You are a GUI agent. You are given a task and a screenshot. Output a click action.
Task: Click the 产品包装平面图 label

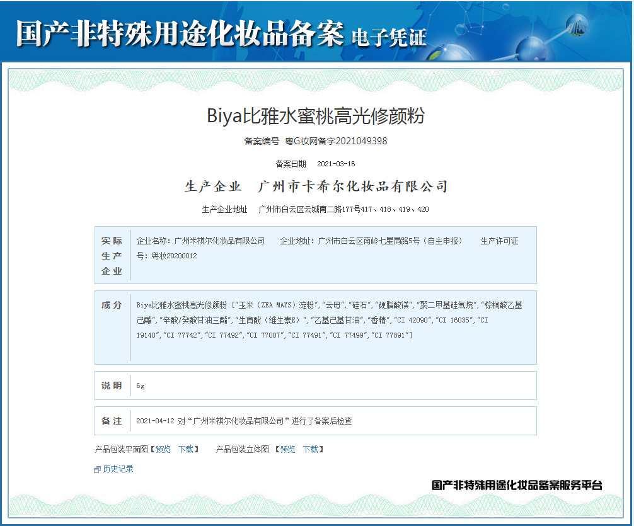(x=121, y=449)
